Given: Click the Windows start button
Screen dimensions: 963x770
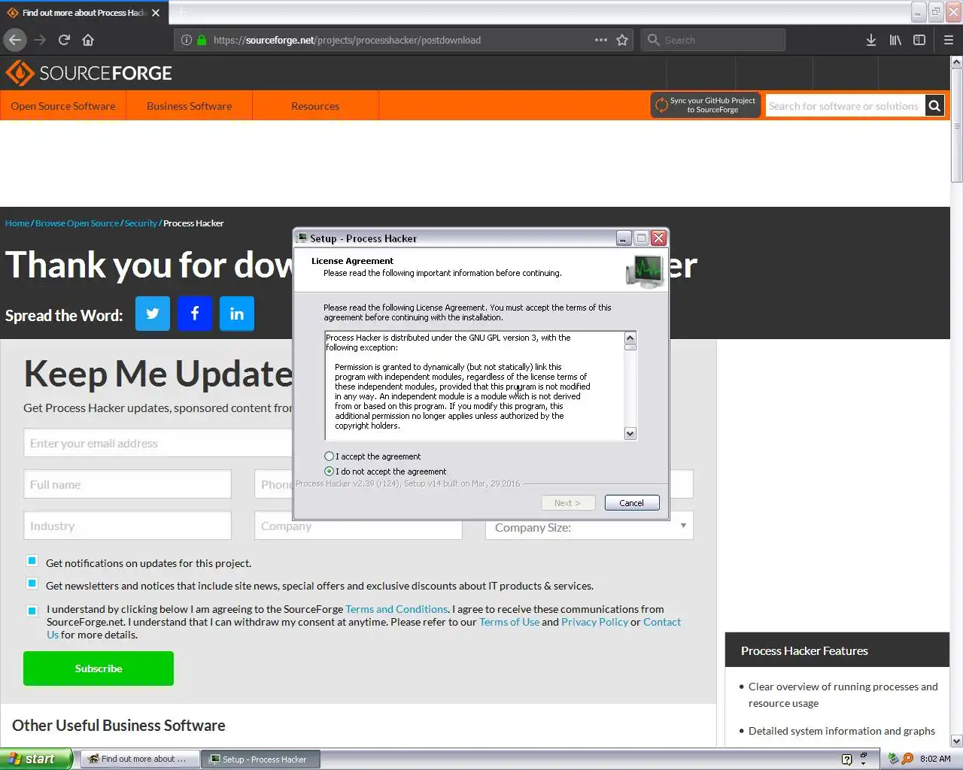Looking at the screenshot, I should click(x=36, y=759).
